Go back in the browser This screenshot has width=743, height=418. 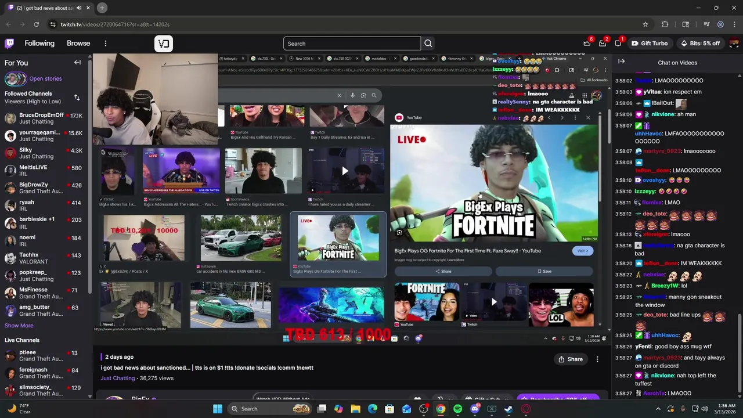(8, 24)
